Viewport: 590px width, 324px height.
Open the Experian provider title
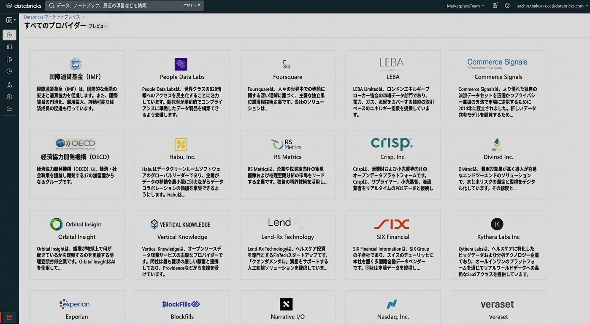(x=77, y=317)
